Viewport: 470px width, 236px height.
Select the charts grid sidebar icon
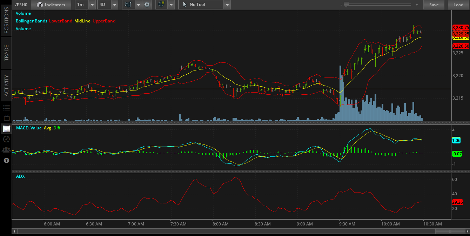click(x=6, y=129)
